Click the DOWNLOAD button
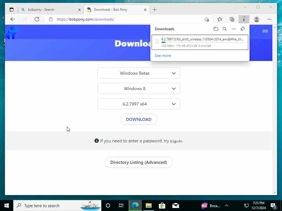282x211 pixels. coord(139,119)
